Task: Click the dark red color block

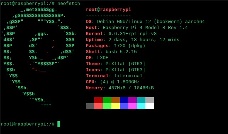Action: [x=99, y=100]
